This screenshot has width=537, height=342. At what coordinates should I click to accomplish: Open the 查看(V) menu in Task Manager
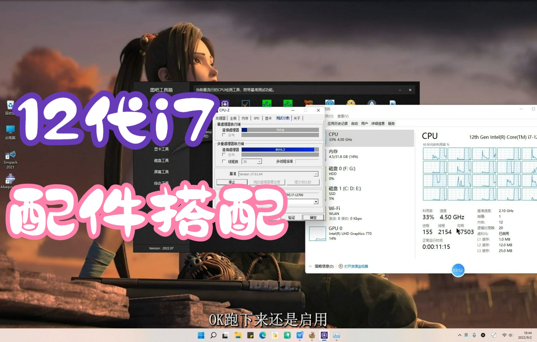tap(343, 116)
